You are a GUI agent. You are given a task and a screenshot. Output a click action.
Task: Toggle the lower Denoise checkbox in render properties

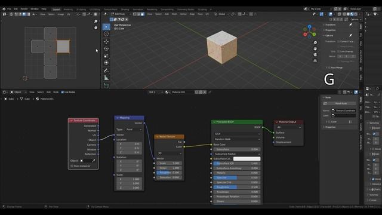373,179
